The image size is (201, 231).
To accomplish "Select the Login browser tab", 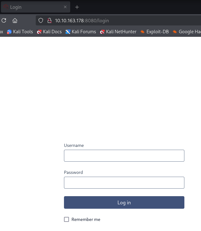I will (35, 7).
